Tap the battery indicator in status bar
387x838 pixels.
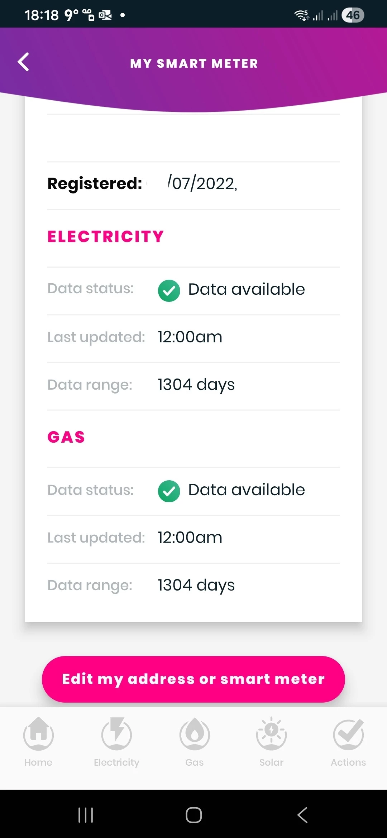[353, 15]
